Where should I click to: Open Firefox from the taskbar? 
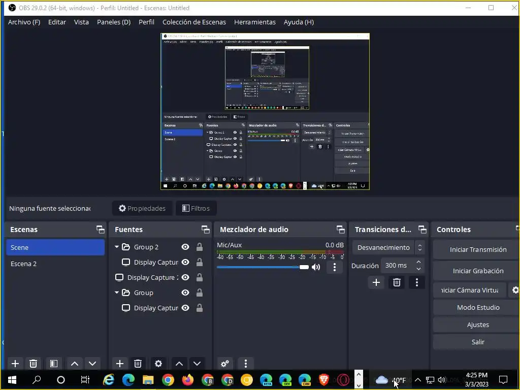188,379
